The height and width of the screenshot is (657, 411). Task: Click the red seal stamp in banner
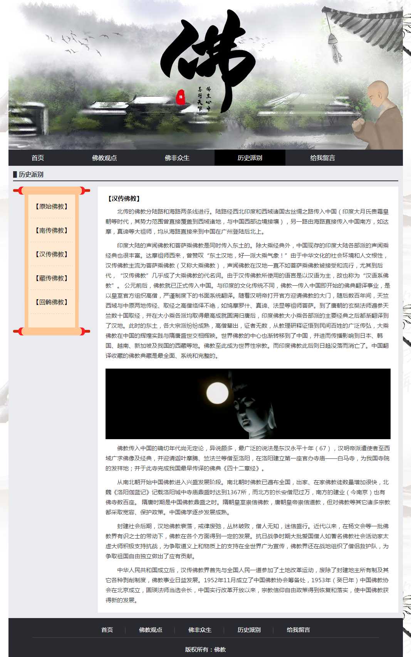click(x=180, y=97)
